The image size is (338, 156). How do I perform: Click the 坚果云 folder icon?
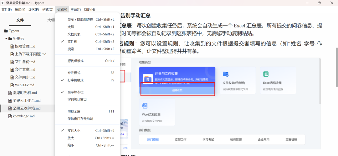pyautogui.click(x=10, y=39)
